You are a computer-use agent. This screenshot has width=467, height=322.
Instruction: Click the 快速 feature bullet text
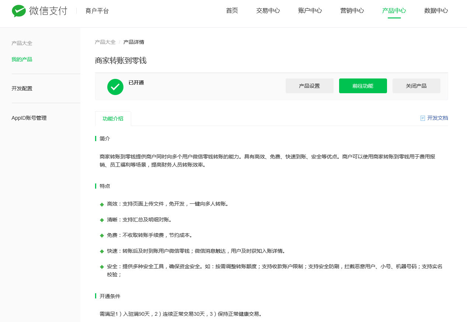(x=196, y=251)
